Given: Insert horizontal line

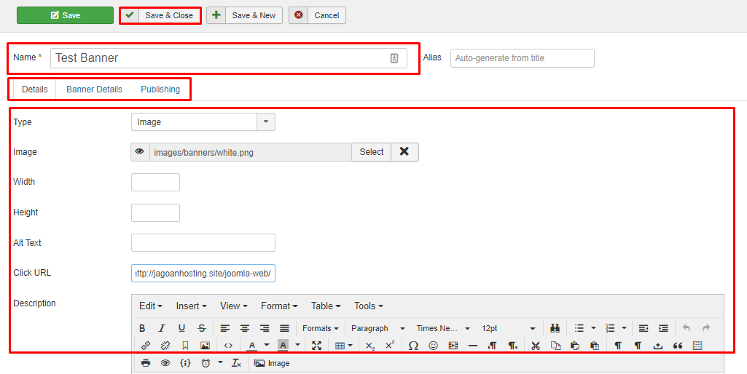Looking at the screenshot, I should tap(472, 346).
